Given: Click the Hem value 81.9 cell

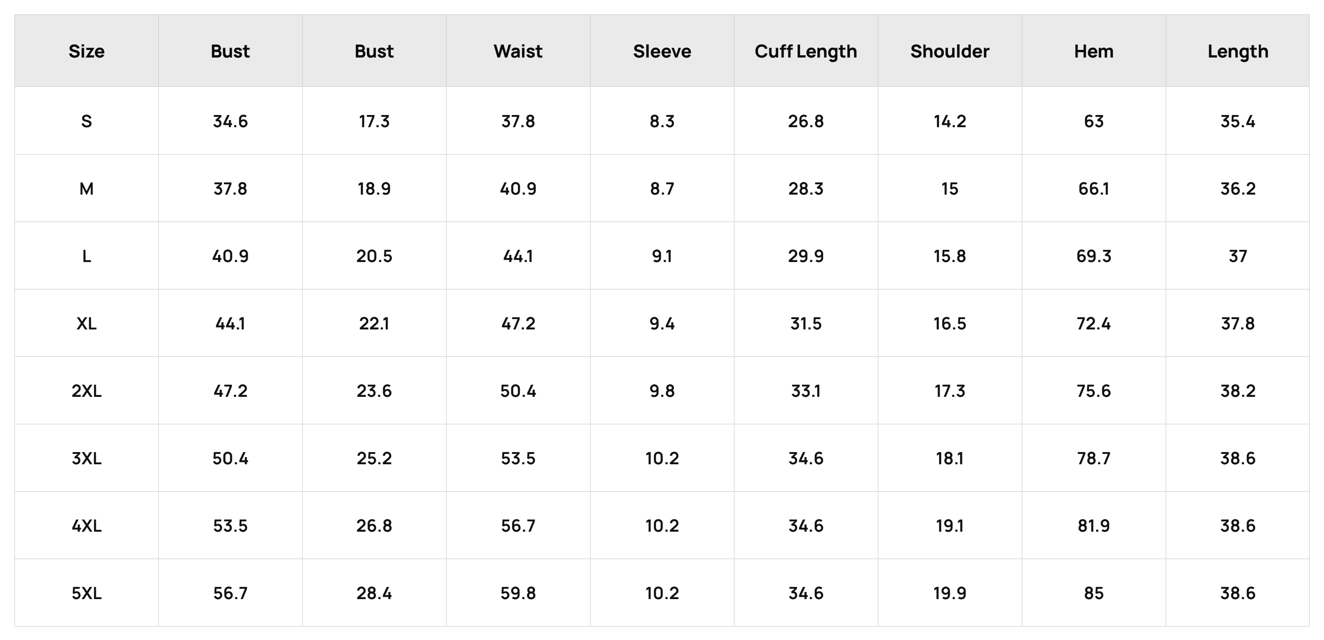Looking at the screenshot, I should tap(1094, 525).
